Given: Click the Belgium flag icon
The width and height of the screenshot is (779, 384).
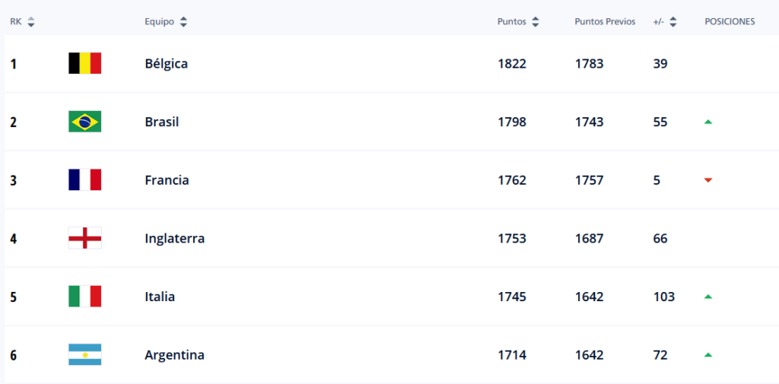Looking at the screenshot, I should click(x=84, y=63).
